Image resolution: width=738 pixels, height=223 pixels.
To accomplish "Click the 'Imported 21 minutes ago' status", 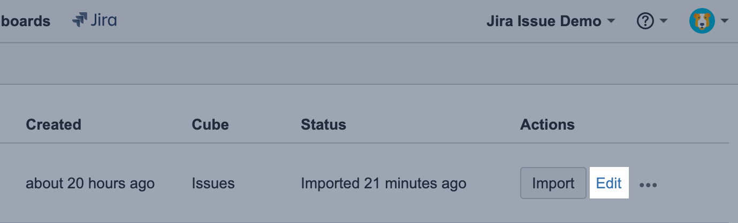I will (x=383, y=184).
